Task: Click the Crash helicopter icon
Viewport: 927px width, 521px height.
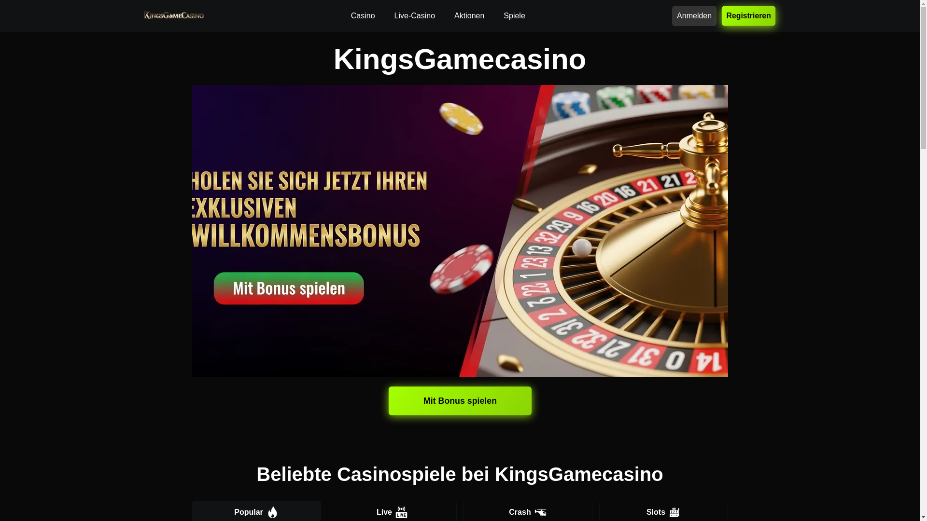Action: click(x=540, y=512)
